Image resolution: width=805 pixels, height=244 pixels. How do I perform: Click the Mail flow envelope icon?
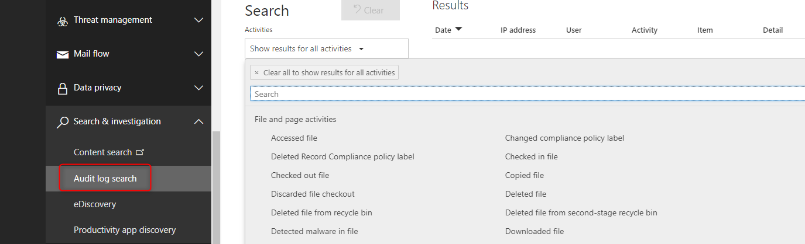click(62, 54)
